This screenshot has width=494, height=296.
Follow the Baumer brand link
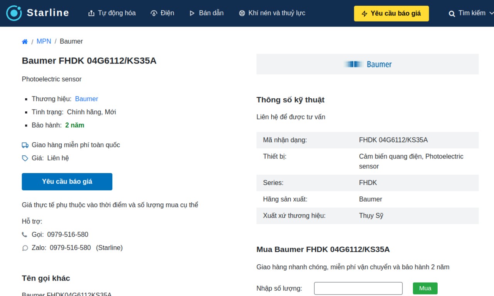(x=86, y=99)
